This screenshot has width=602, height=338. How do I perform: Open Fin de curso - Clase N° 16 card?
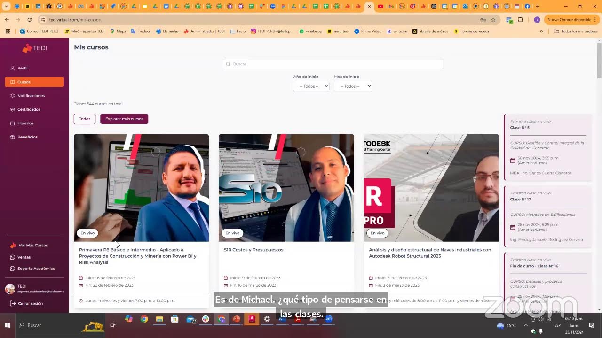tap(548, 282)
